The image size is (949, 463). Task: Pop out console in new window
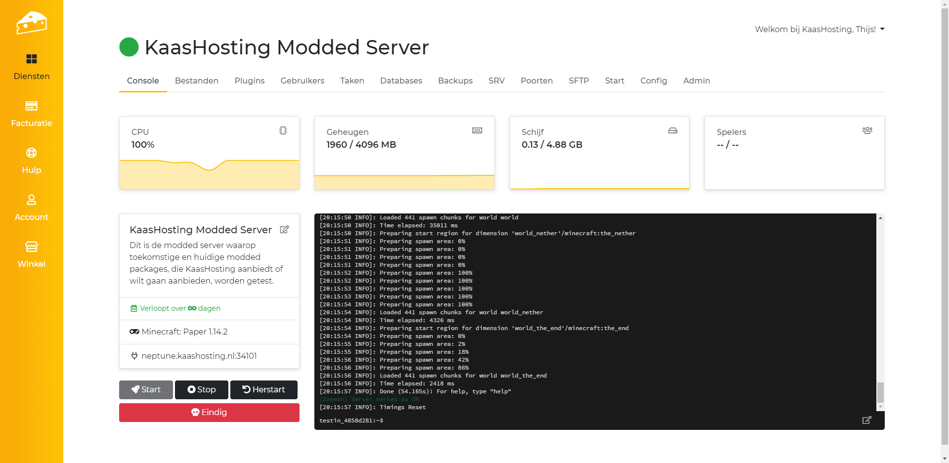(866, 420)
